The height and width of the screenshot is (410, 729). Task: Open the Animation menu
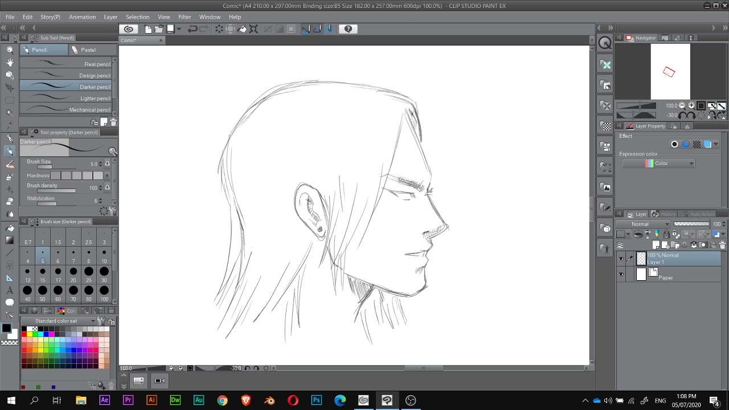coord(82,17)
